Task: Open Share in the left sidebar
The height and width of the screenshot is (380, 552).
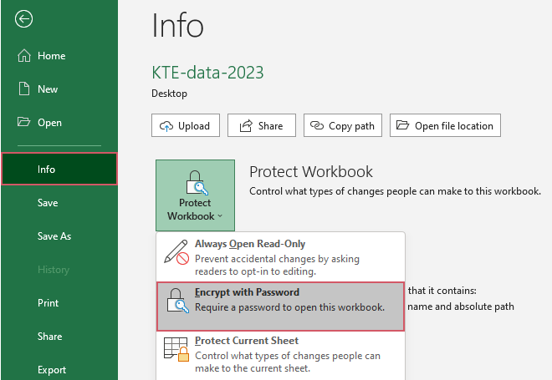Action: pyautogui.click(x=49, y=337)
